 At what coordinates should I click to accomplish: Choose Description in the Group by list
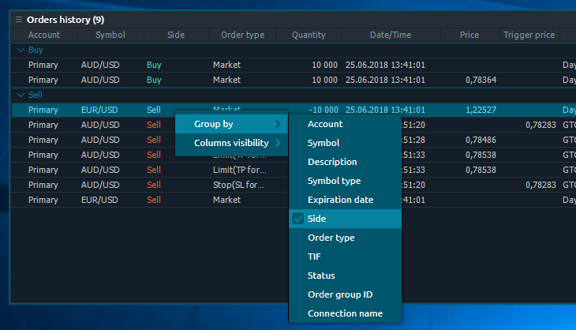tap(332, 162)
